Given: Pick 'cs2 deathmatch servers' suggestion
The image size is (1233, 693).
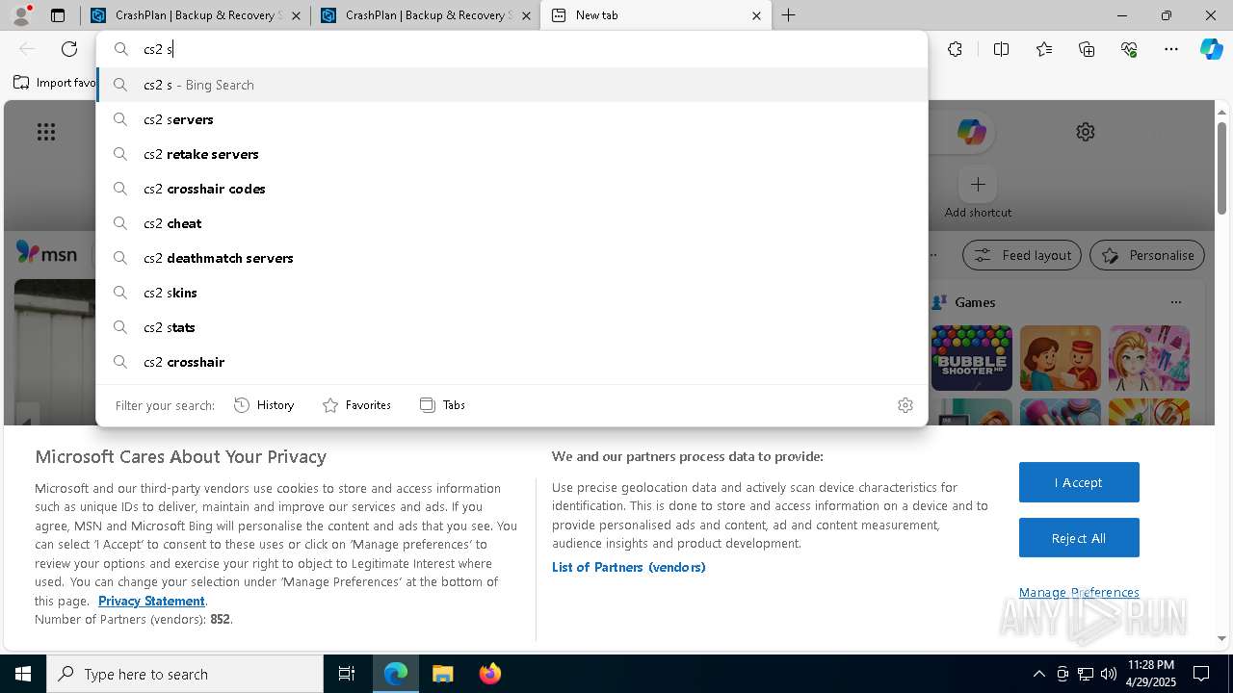Looking at the screenshot, I should 512,258.
